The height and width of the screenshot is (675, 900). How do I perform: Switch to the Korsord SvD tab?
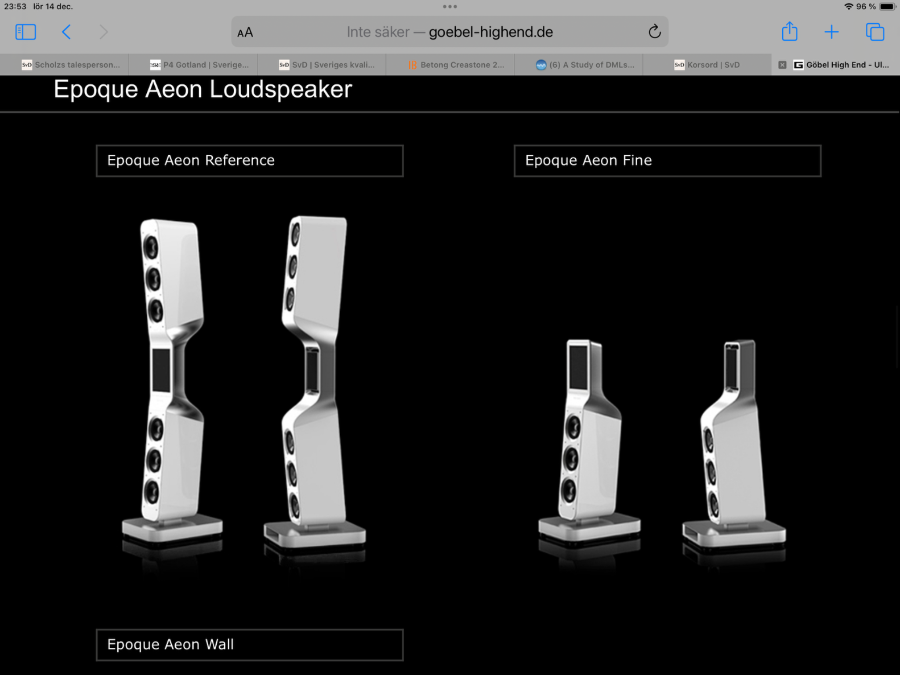click(707, 65)
